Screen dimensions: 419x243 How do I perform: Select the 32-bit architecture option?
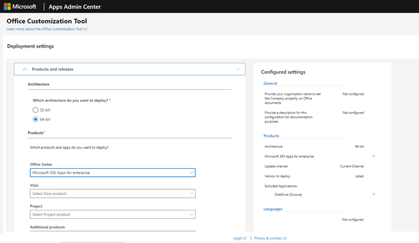pyautogui.click(x=35, y=110)
